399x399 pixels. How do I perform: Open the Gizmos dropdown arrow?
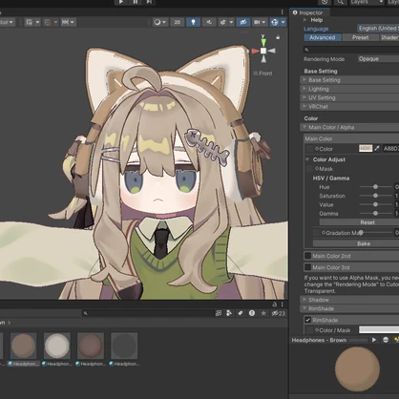[x=283, y=22]
